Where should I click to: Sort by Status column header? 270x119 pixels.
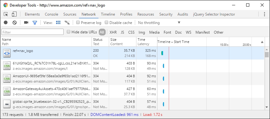point(100,42)
